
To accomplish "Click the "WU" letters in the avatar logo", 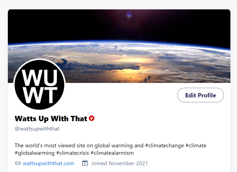I will coord(39,78).
